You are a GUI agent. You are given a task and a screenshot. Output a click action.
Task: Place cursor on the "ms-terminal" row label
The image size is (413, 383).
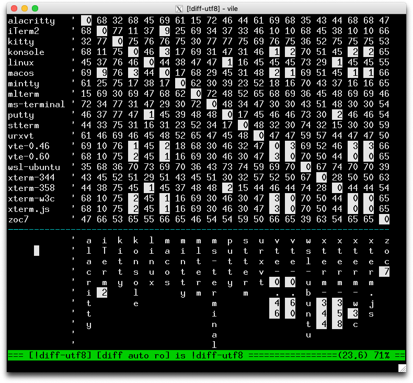click(37, 105)
